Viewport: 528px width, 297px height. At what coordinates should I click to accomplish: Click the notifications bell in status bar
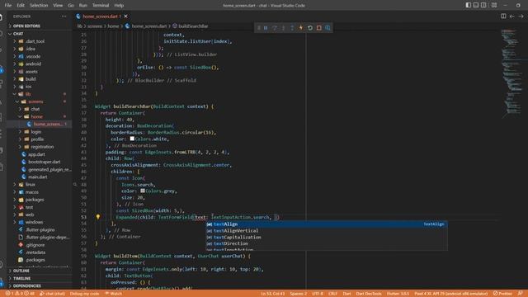pos(521,294)
